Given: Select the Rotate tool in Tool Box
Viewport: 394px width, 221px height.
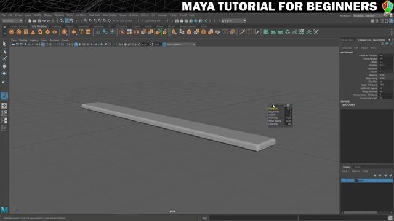Looking at the screenshot, I should 4,74.
